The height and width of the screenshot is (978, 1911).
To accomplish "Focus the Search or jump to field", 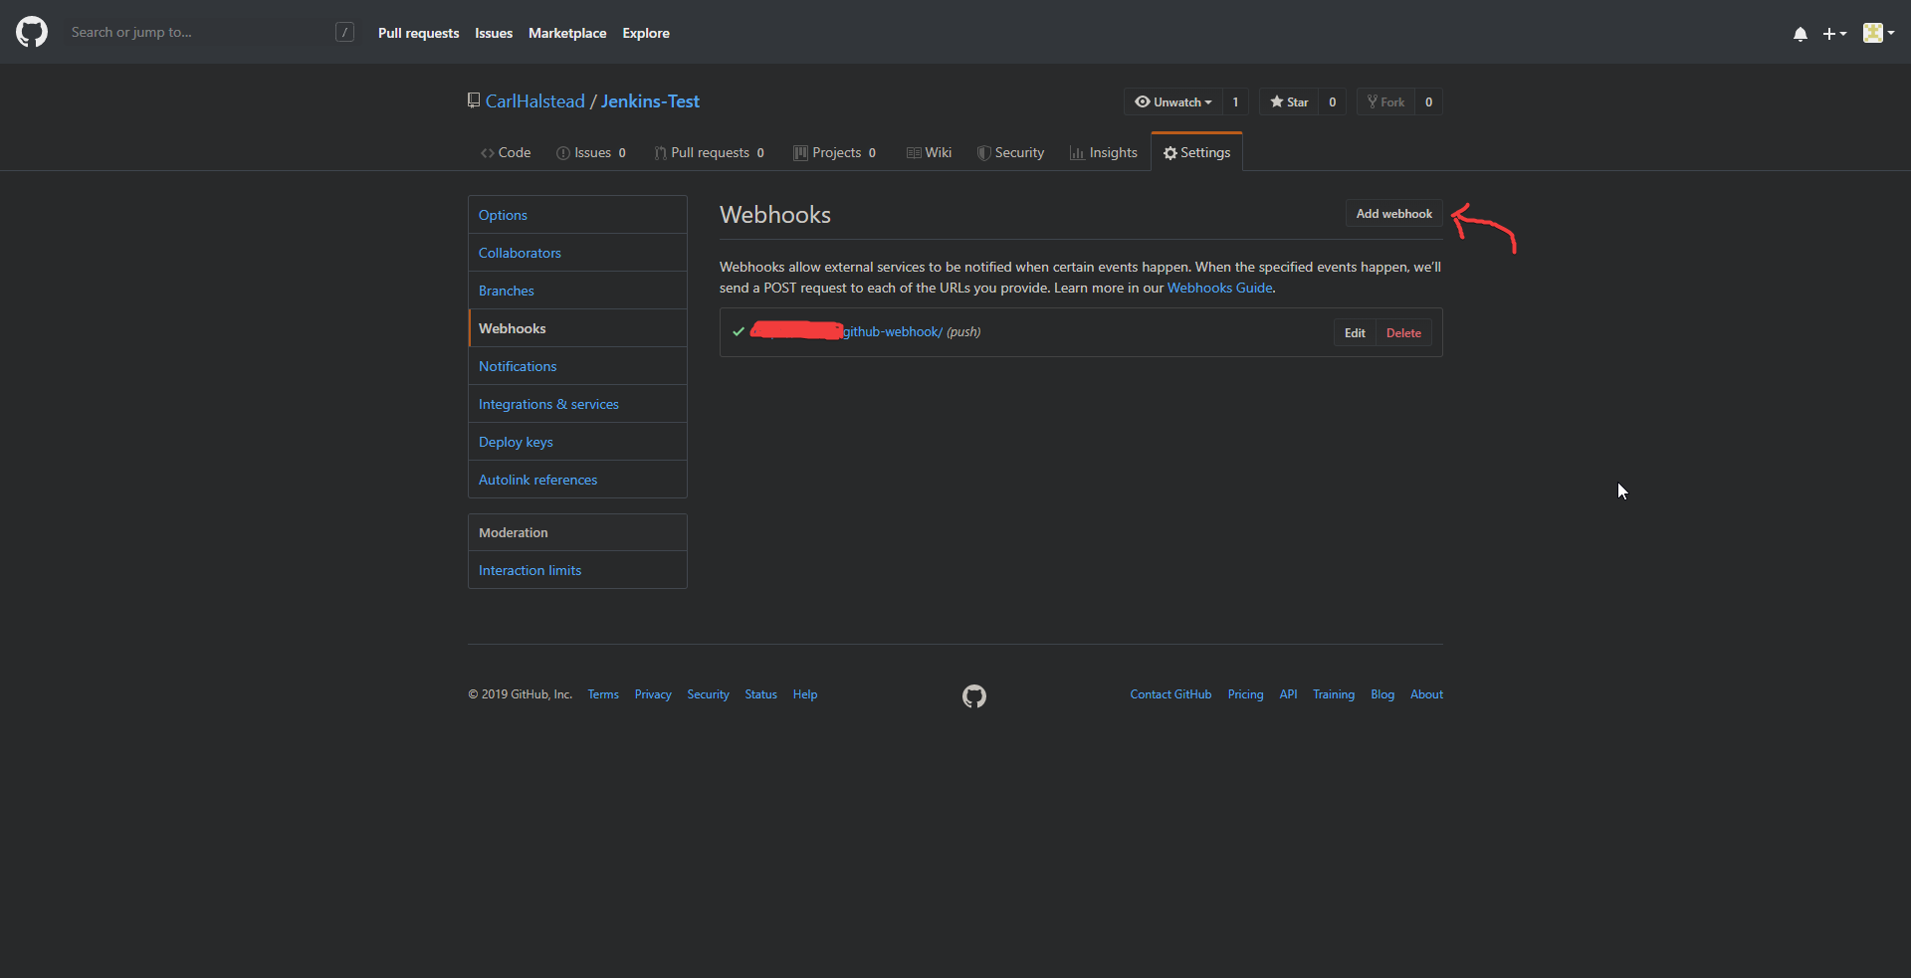I will click(213, 33).
